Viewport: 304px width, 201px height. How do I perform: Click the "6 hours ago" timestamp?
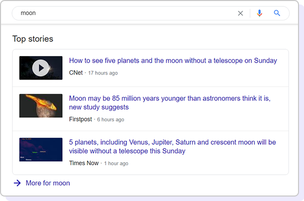tap(111, 119)
